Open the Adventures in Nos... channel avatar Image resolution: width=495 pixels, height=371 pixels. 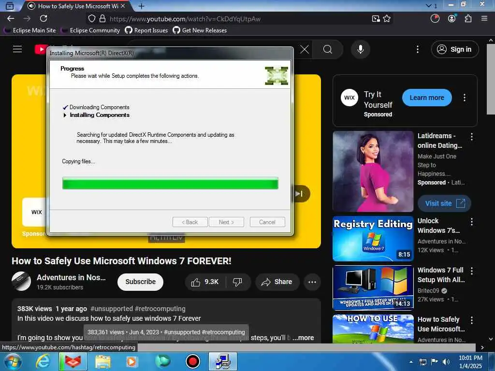pyautogui.click(x=21, y=281)
